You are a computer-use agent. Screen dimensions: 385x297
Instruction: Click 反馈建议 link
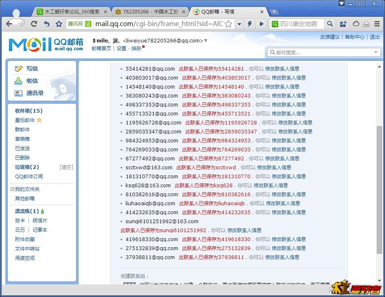330,37
